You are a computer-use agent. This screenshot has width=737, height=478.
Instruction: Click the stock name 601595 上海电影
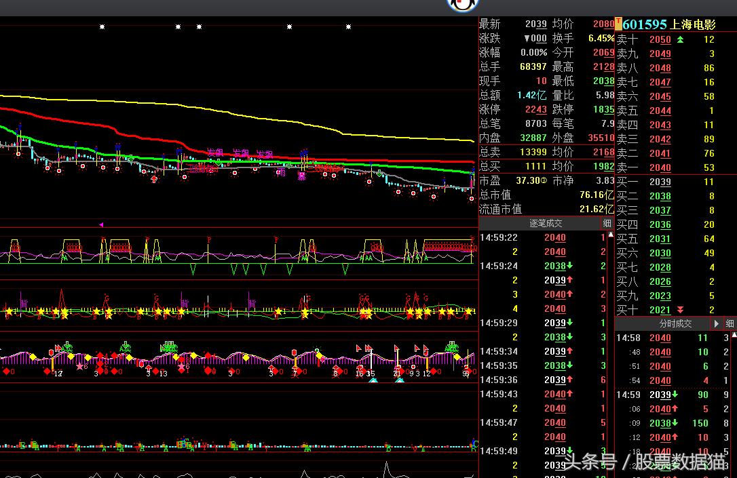[669, 24]
